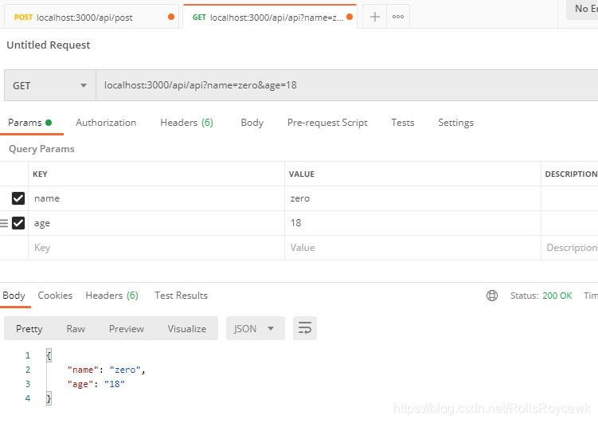Select the Test Results tab
The image size is (598, 423).
tap(182, 296)
